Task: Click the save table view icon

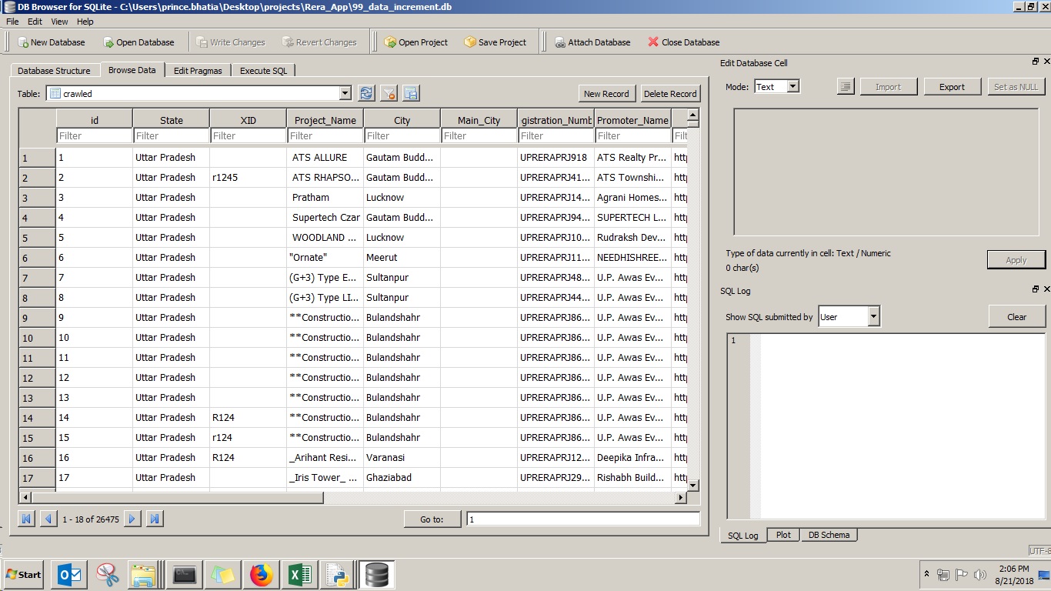Action: tap(411, 93)
